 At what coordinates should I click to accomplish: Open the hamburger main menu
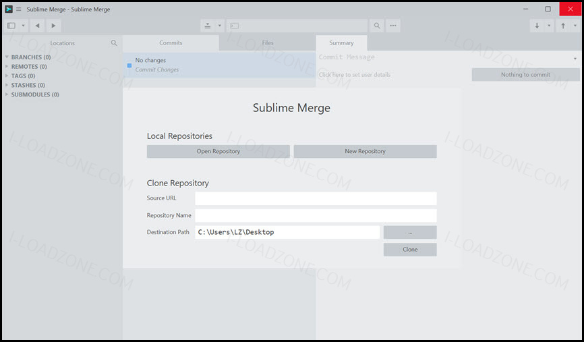pos(19,9)
